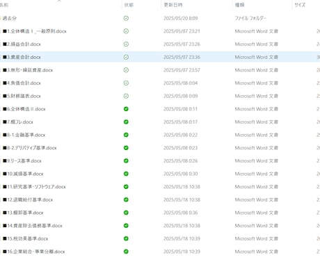Sort by the 状態 column header
Screen dimensions: 320x264
[x=129, y=5]
